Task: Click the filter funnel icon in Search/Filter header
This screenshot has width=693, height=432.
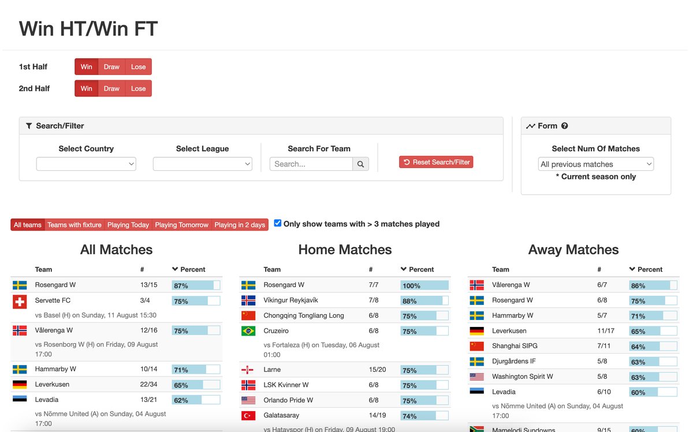Action: tap(29, 126)
